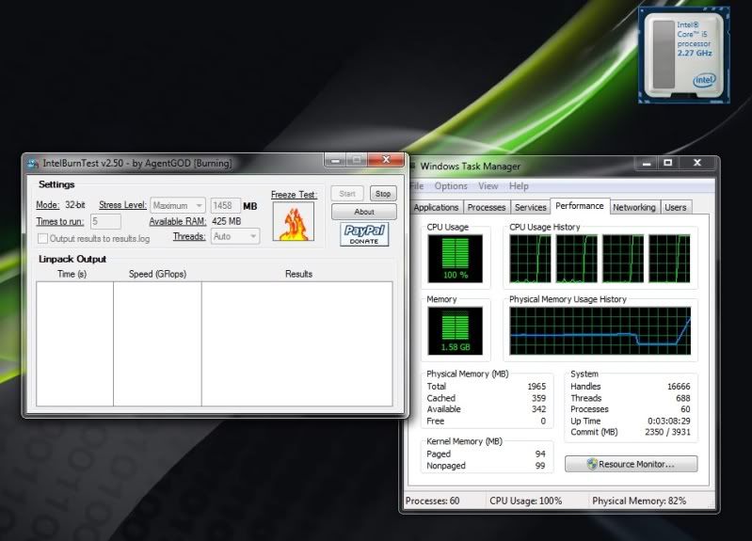Click the Speed (GFlops) column header
This screenshot has height=541, width=752.
click(157, 274)
